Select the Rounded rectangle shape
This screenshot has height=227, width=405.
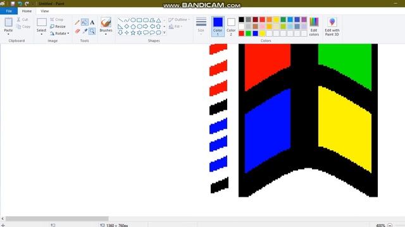tap(146, 20)
